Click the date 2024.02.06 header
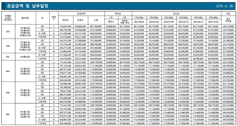The width and height of the screenshot is (237, 126). click(154, 22)
